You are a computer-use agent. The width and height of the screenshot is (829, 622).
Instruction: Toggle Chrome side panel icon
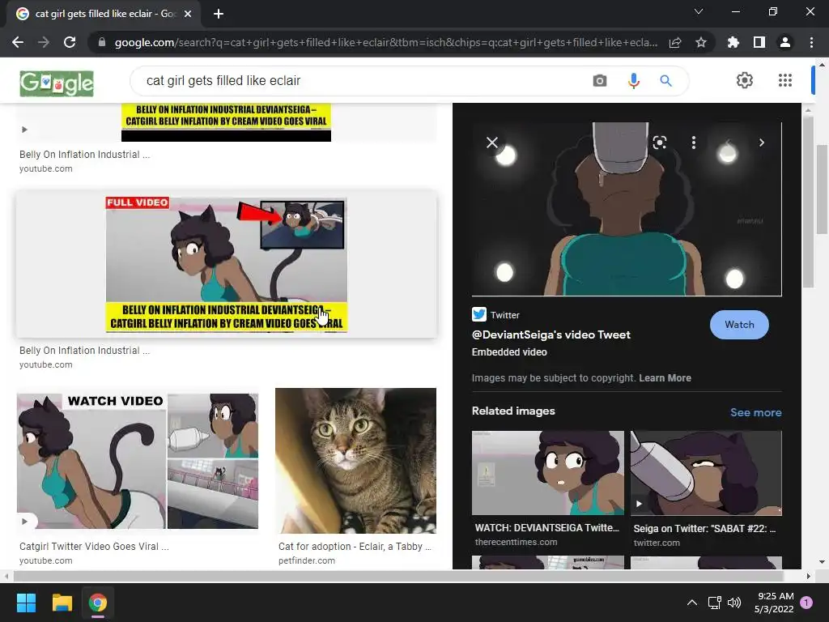pos(759,42)
